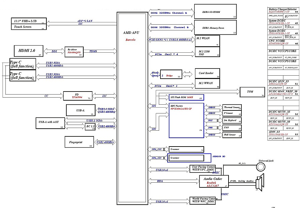This screenshot has width=301, height=208.
Task: Select the Re-driver PS8409AQFN block
Action: 74,51
